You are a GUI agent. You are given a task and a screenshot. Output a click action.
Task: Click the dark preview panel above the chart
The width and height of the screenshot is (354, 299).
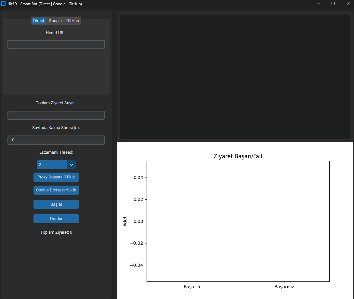235,76
